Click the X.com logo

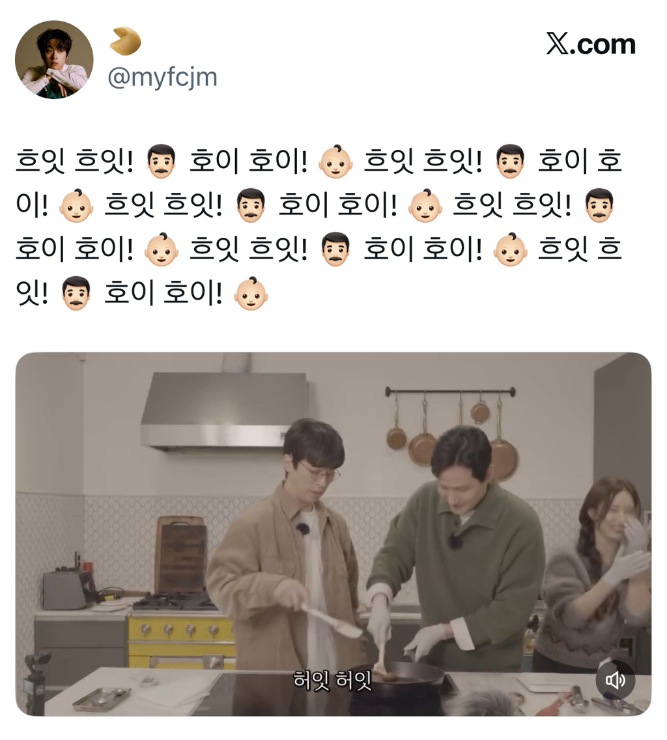pos(591,44)
